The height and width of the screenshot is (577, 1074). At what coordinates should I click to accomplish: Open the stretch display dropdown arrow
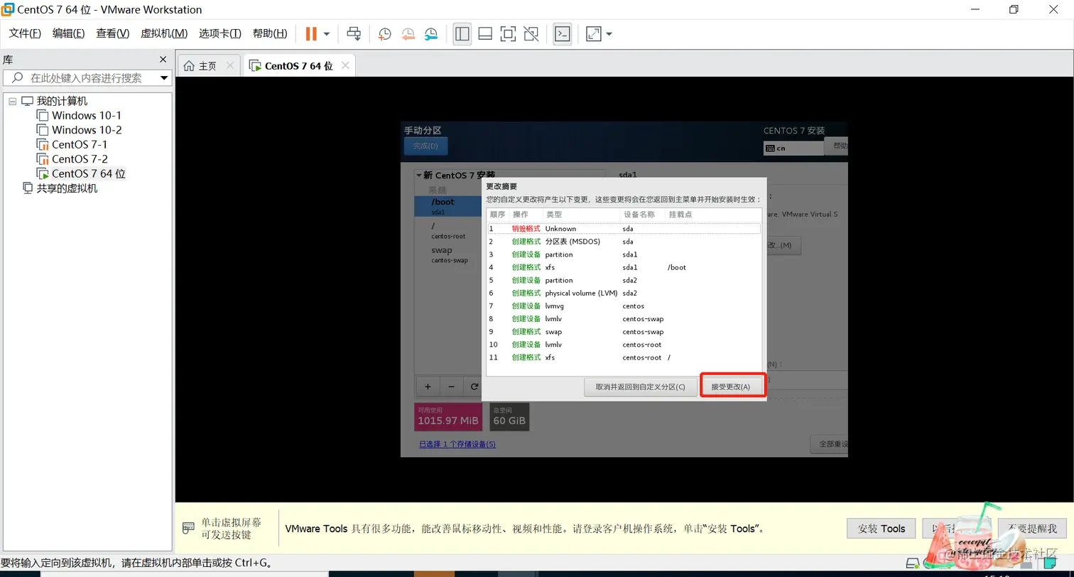[x=609, y=34]
